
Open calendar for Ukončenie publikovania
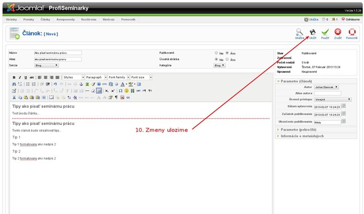point(344,121)
